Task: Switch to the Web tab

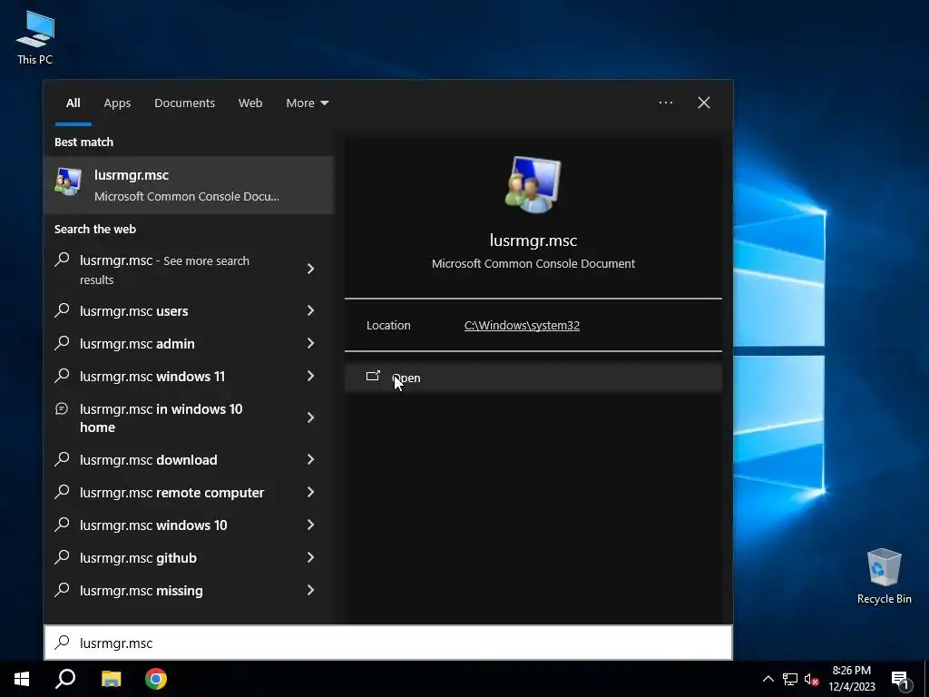Action: tap(250, 103)
